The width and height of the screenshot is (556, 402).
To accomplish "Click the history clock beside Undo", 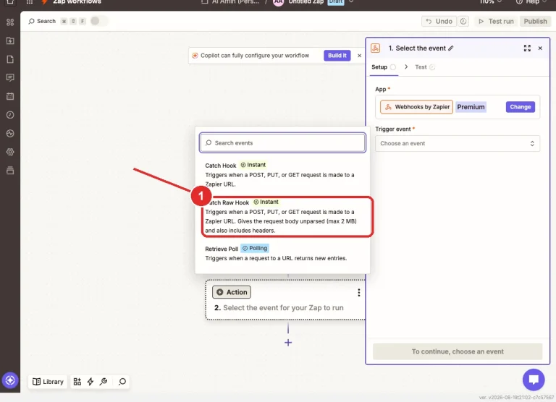I will tap(463, 21).
